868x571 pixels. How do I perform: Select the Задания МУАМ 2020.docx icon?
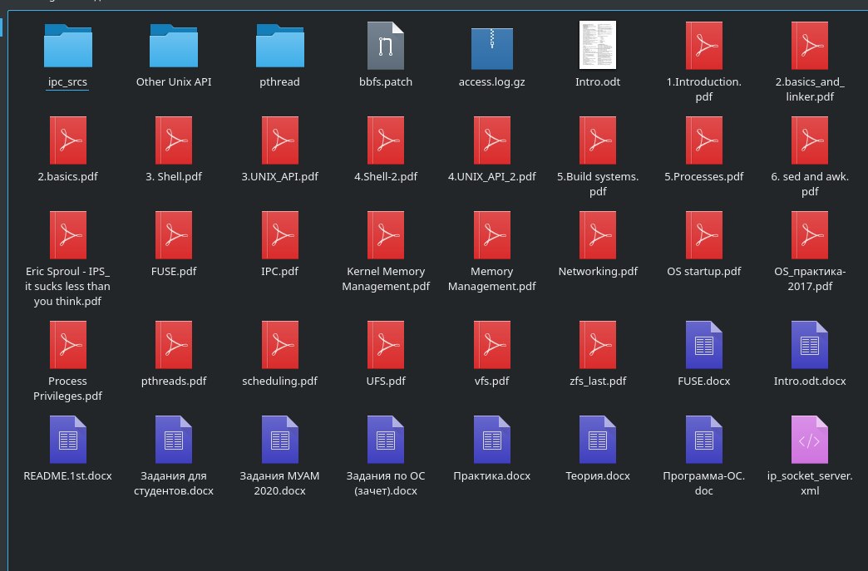279,440
